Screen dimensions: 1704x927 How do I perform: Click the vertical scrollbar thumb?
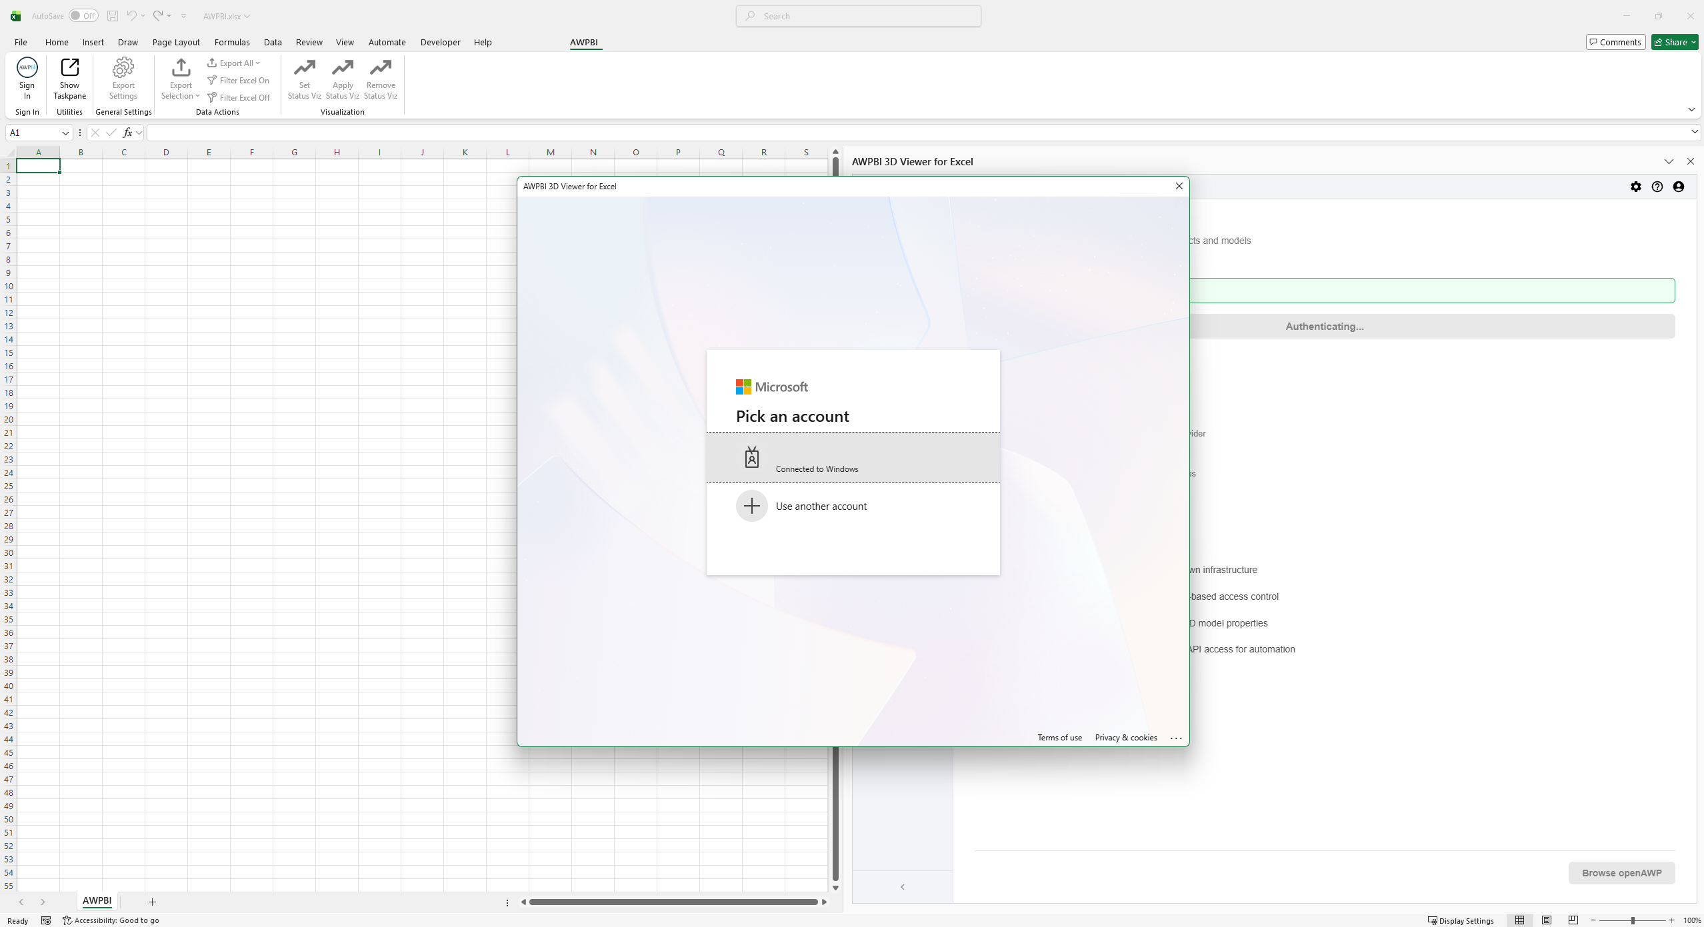(835, 520)
